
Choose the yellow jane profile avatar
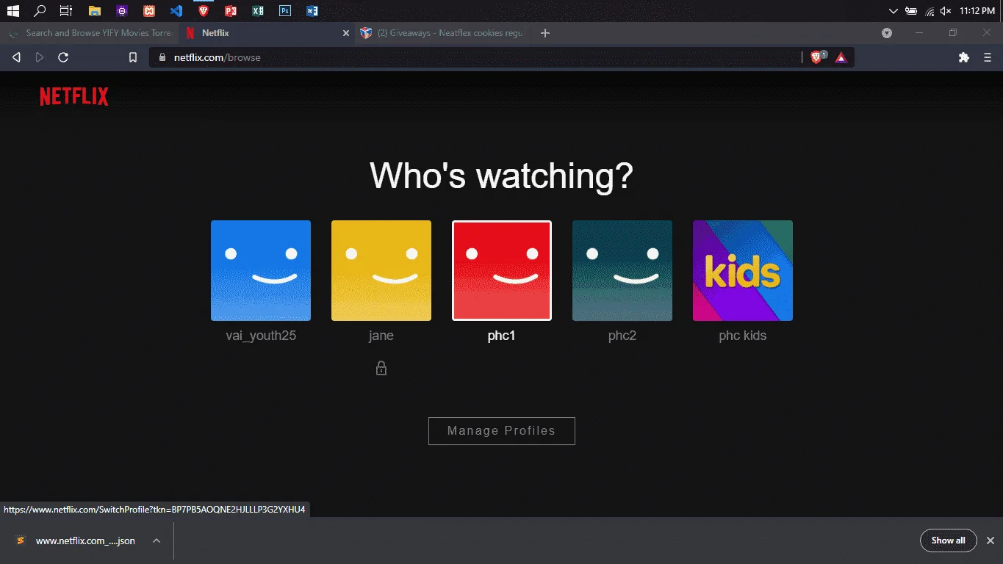tap(381, 270)
